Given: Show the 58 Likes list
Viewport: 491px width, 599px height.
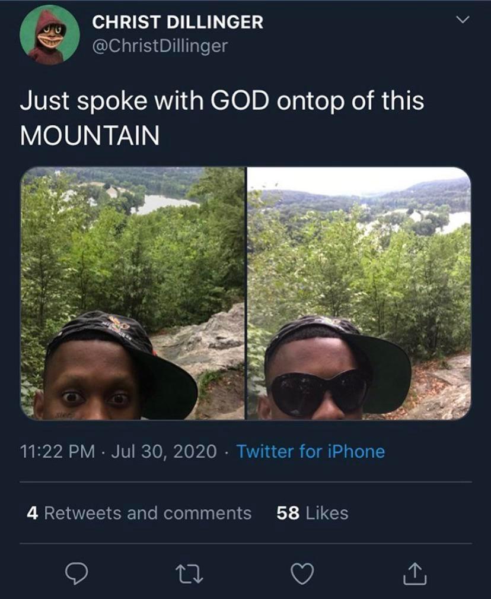Looking at the screenshot, I should pos(313,513).
